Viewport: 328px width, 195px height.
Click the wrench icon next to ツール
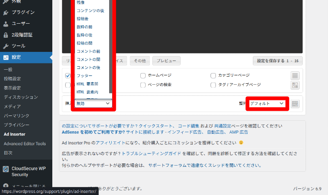click(6, 46)
